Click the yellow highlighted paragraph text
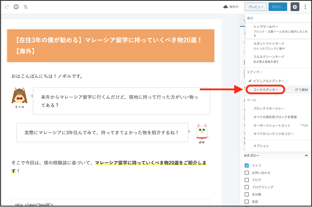 109,167
